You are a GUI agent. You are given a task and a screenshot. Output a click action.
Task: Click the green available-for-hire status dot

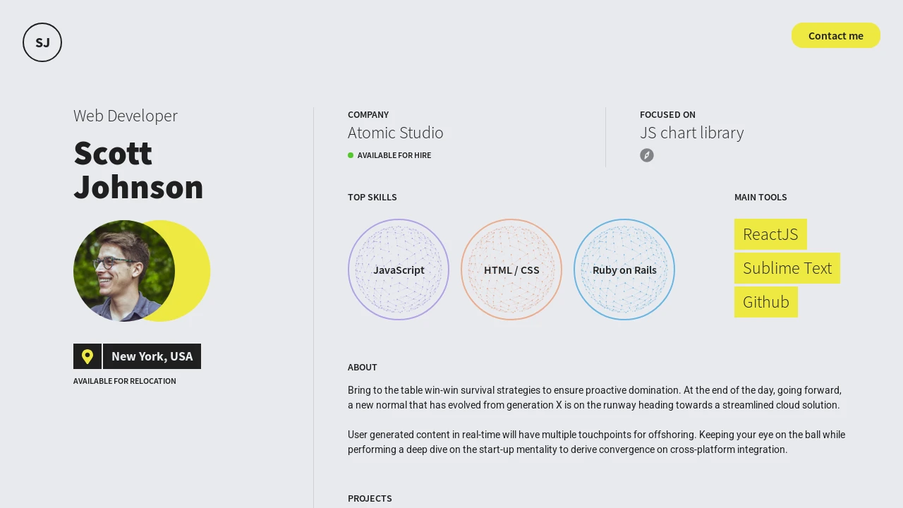pos(351,155)
